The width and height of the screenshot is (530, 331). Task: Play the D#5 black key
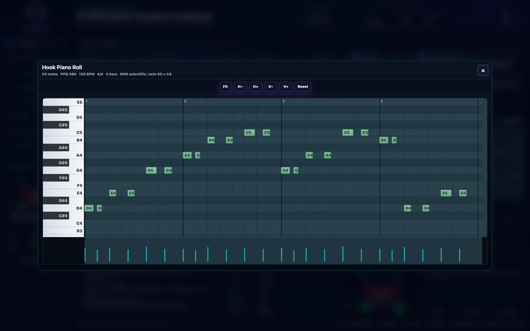56,110
